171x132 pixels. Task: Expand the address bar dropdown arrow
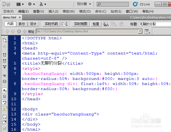tap(140, 32)
